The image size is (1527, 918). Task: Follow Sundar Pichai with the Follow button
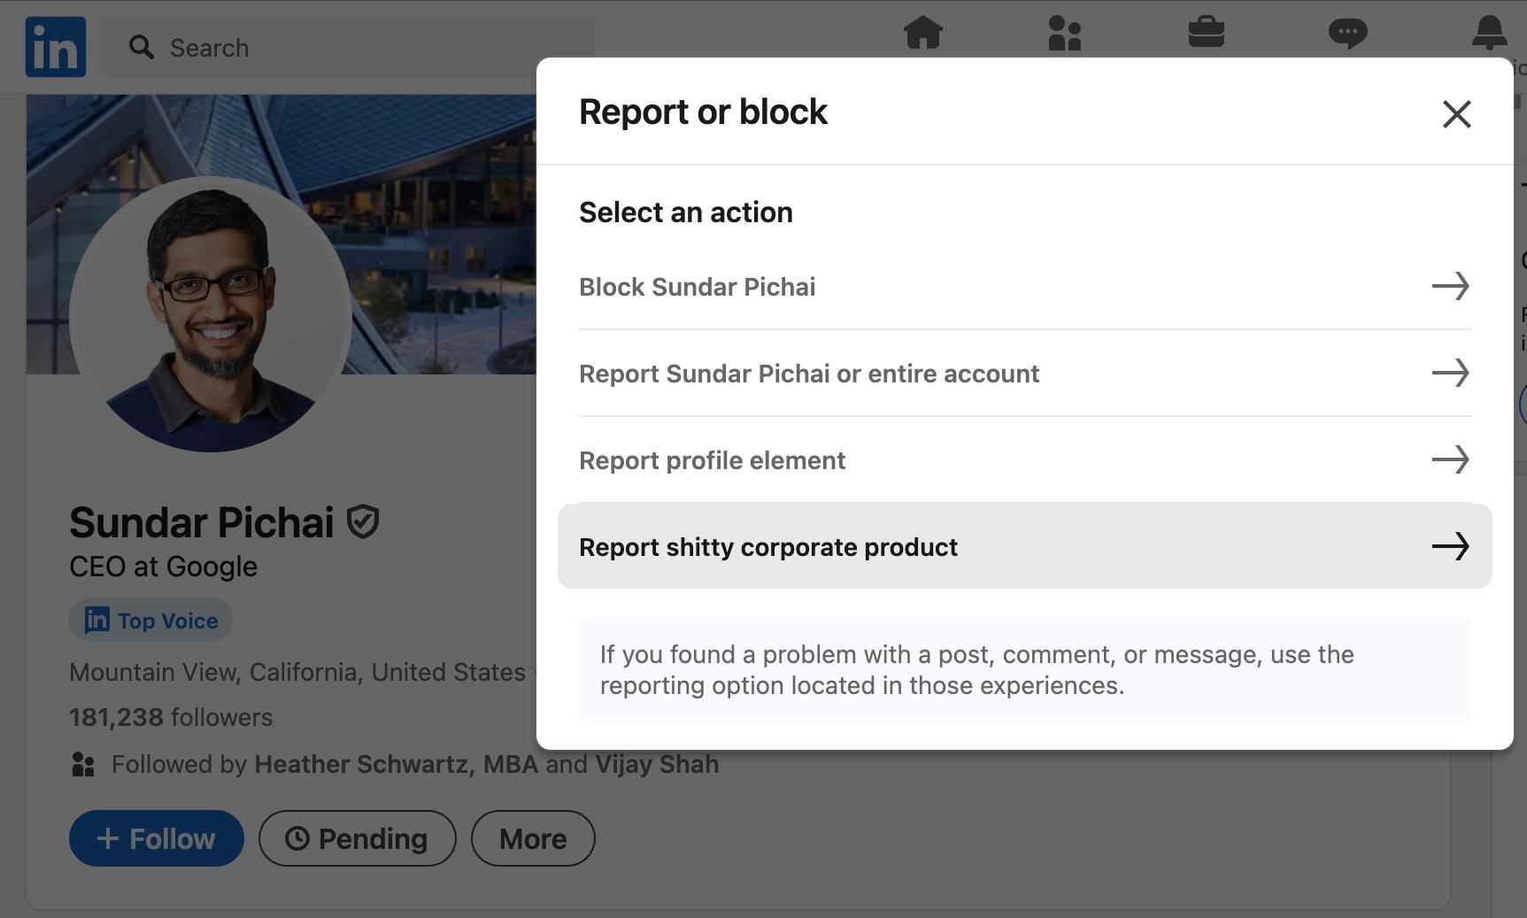click(x=157, y=838)
